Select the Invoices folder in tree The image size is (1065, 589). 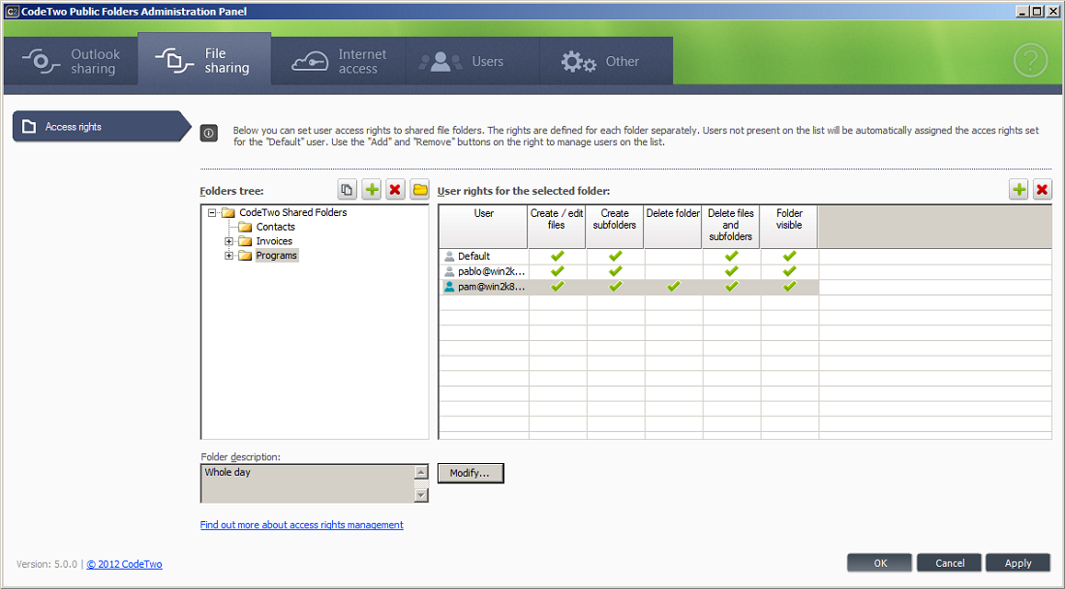[274, 241]
